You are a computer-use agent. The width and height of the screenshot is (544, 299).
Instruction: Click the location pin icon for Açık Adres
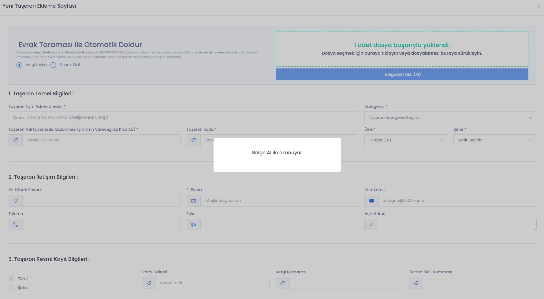click(371, 225)
